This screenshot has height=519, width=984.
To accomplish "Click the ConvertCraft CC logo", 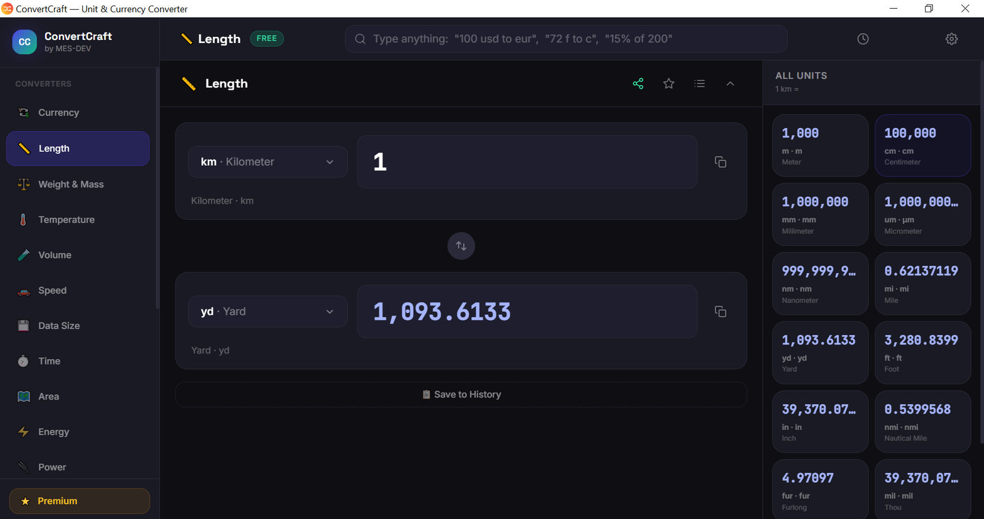I will (x=25, y=42).
